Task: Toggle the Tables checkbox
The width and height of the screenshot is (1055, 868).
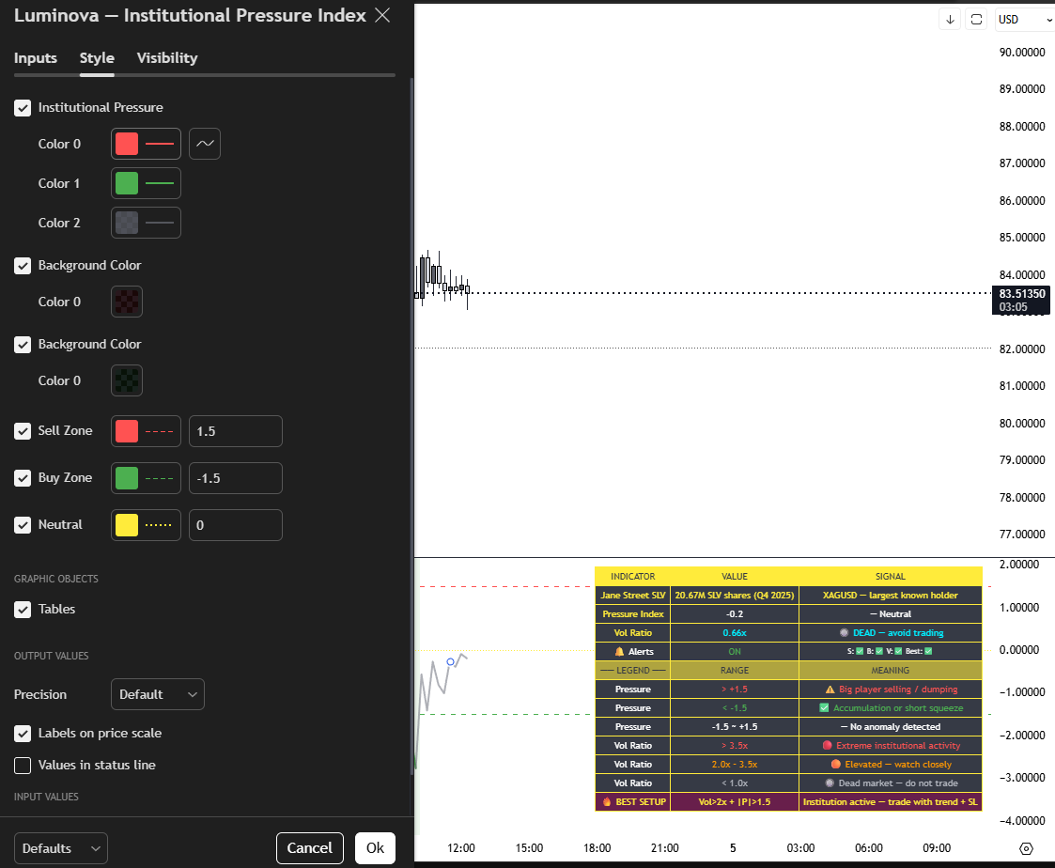Action: [23, 610]
